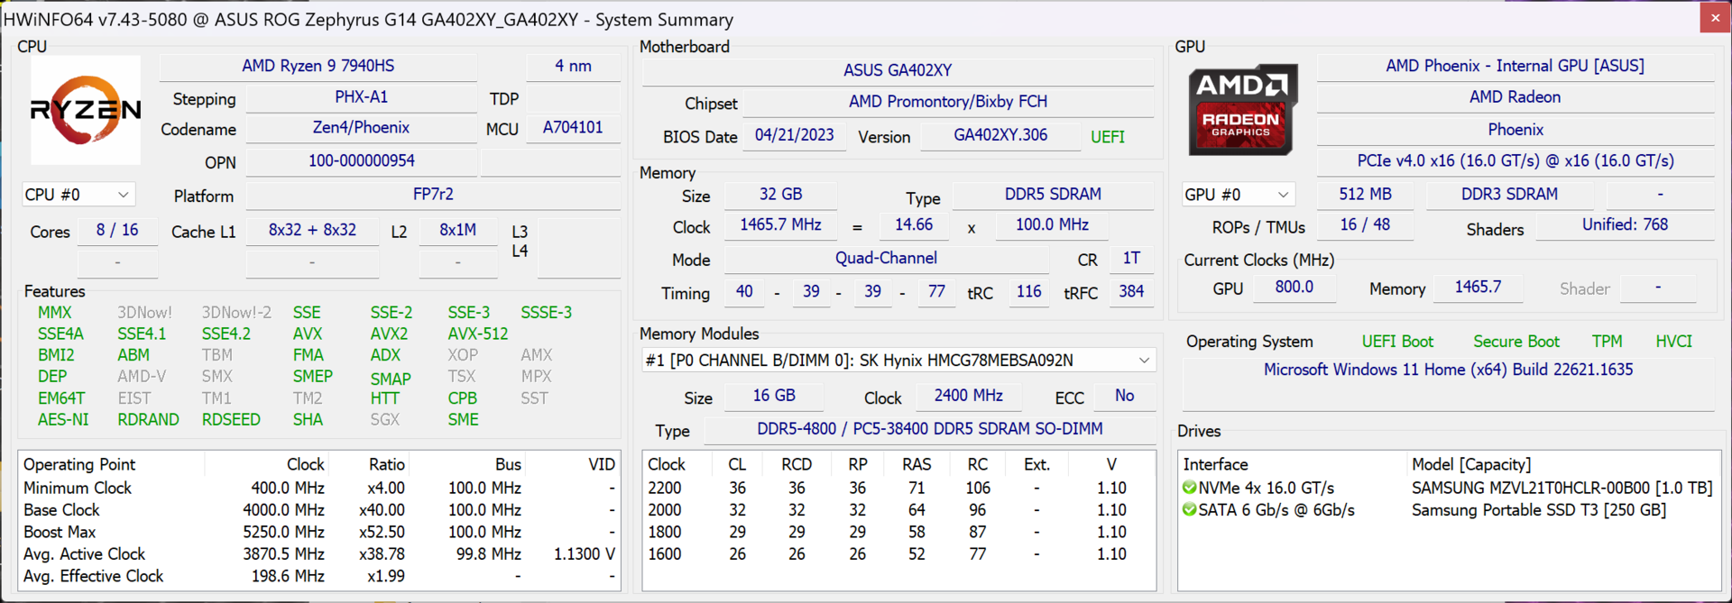Click the green check icon beside NVMe drive
Screen dimensions: 1732x603
[1190, 488]
